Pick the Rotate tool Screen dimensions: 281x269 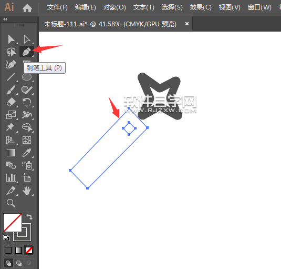click(x=27, y=102)
